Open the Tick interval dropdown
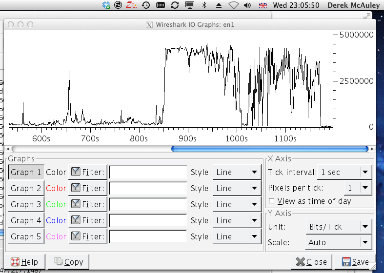The image size is (384, 273). [344, 172]
